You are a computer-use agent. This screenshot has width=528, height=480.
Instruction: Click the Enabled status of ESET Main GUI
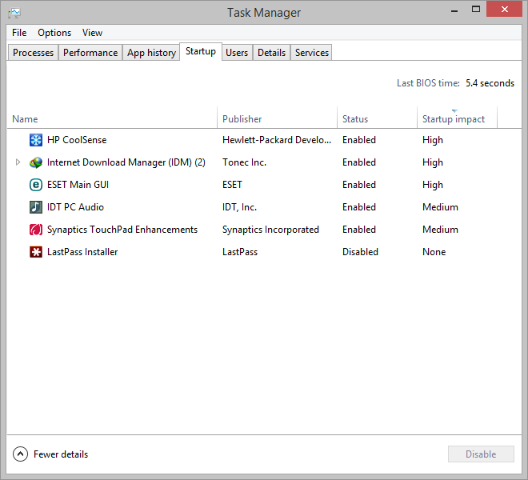(359, 185)
